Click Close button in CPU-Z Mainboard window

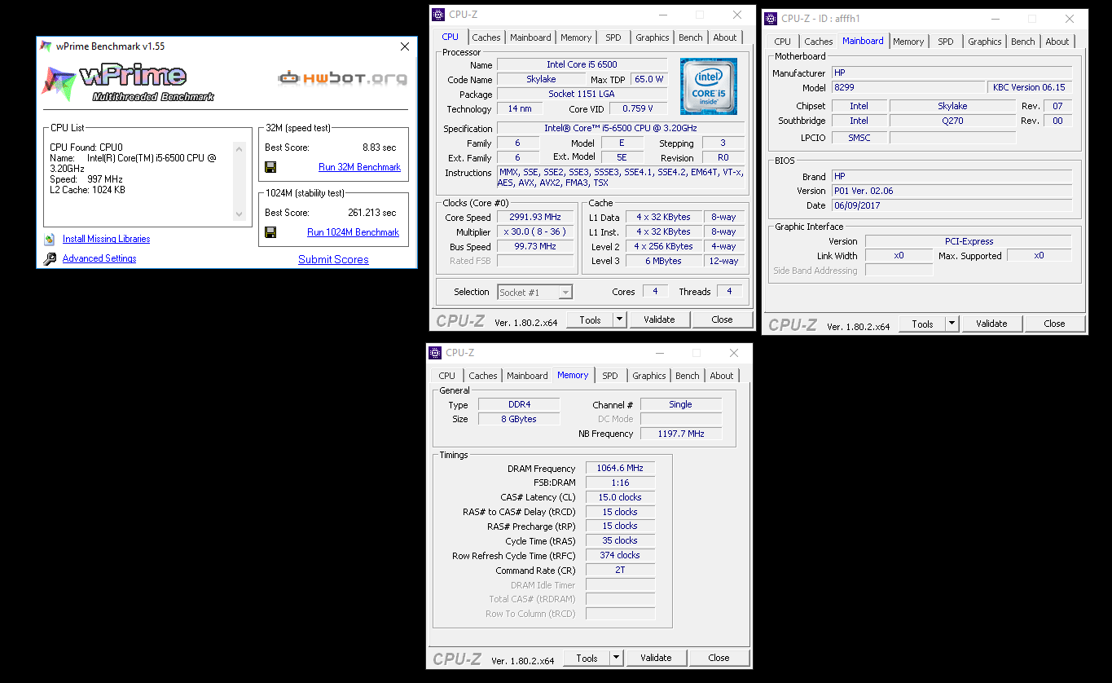point(1054,324)
